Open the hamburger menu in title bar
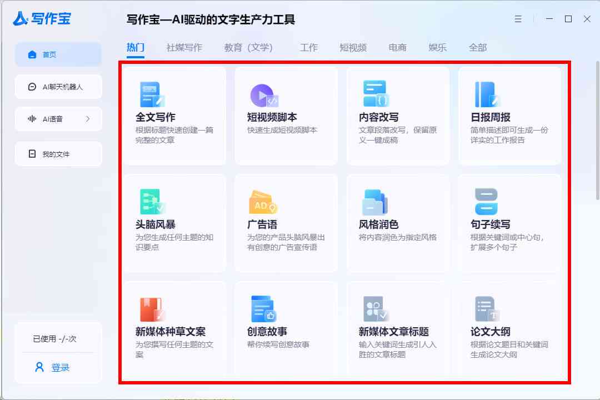 tap(518, 19)
